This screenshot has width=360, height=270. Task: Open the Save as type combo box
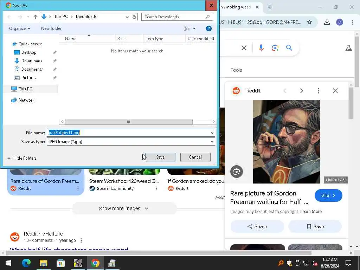pos(131,142)
